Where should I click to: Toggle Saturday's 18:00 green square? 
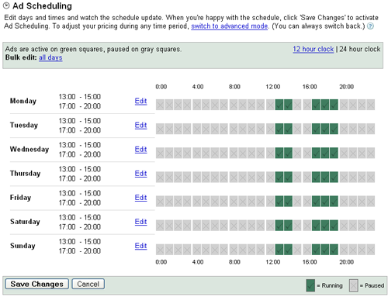pos(325,226)
